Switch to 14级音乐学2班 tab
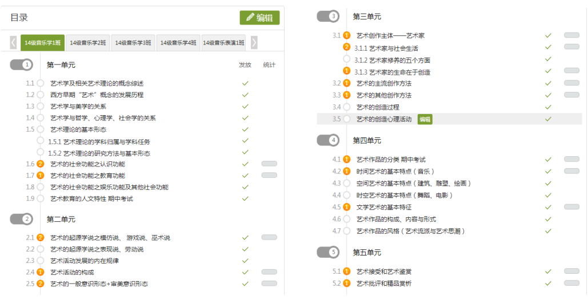 (88, 43)
